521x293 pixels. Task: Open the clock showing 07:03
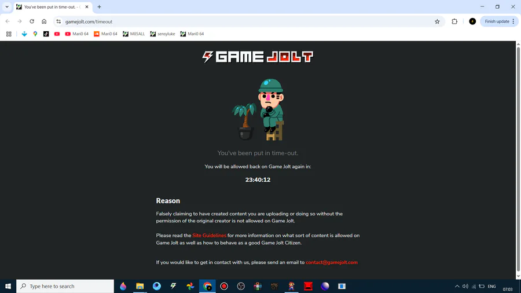point(507,290)
